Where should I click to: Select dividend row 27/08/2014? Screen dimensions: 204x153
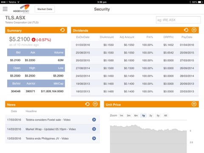[135, 68]
